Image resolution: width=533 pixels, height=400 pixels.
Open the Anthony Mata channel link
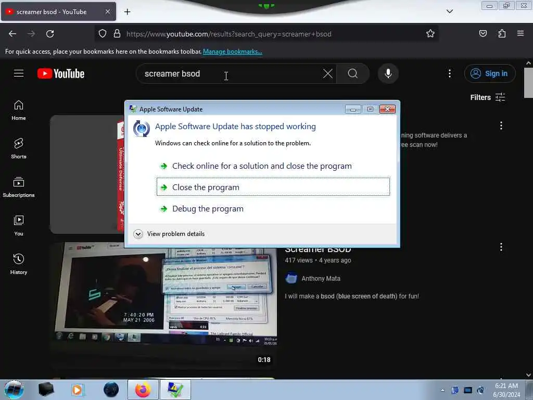(x=321, y=278)
